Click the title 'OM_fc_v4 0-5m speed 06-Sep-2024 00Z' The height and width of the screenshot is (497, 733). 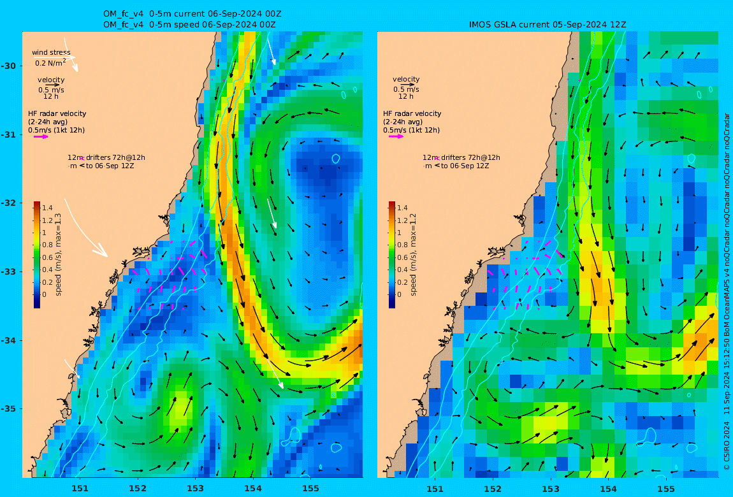(x=189, y=25)
